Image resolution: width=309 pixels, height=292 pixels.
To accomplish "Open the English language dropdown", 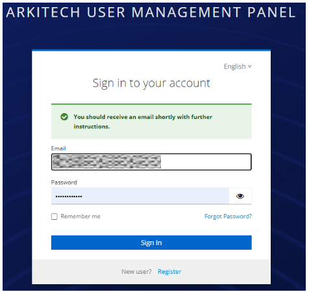I will 238,66.
